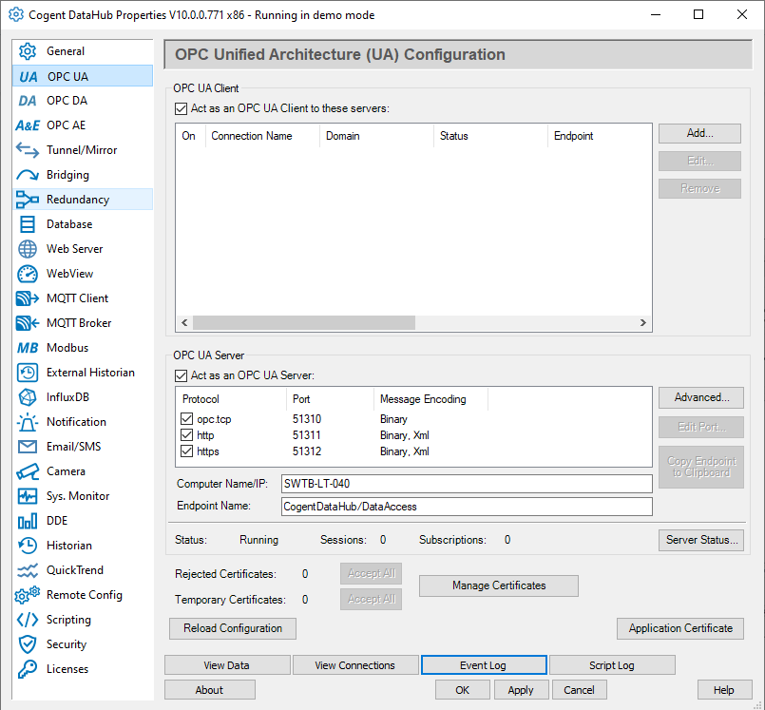This screenshot has width=765, height=710.
Task: Uncheck the opc.tcp protocol checkbox
Action: [x=186, y=418]
